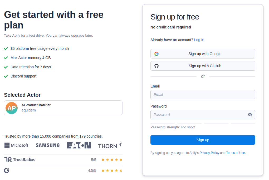This screenshot has width=269, height=180.
Task: Open the Terms of Use page
Action: tap(236, 153)
